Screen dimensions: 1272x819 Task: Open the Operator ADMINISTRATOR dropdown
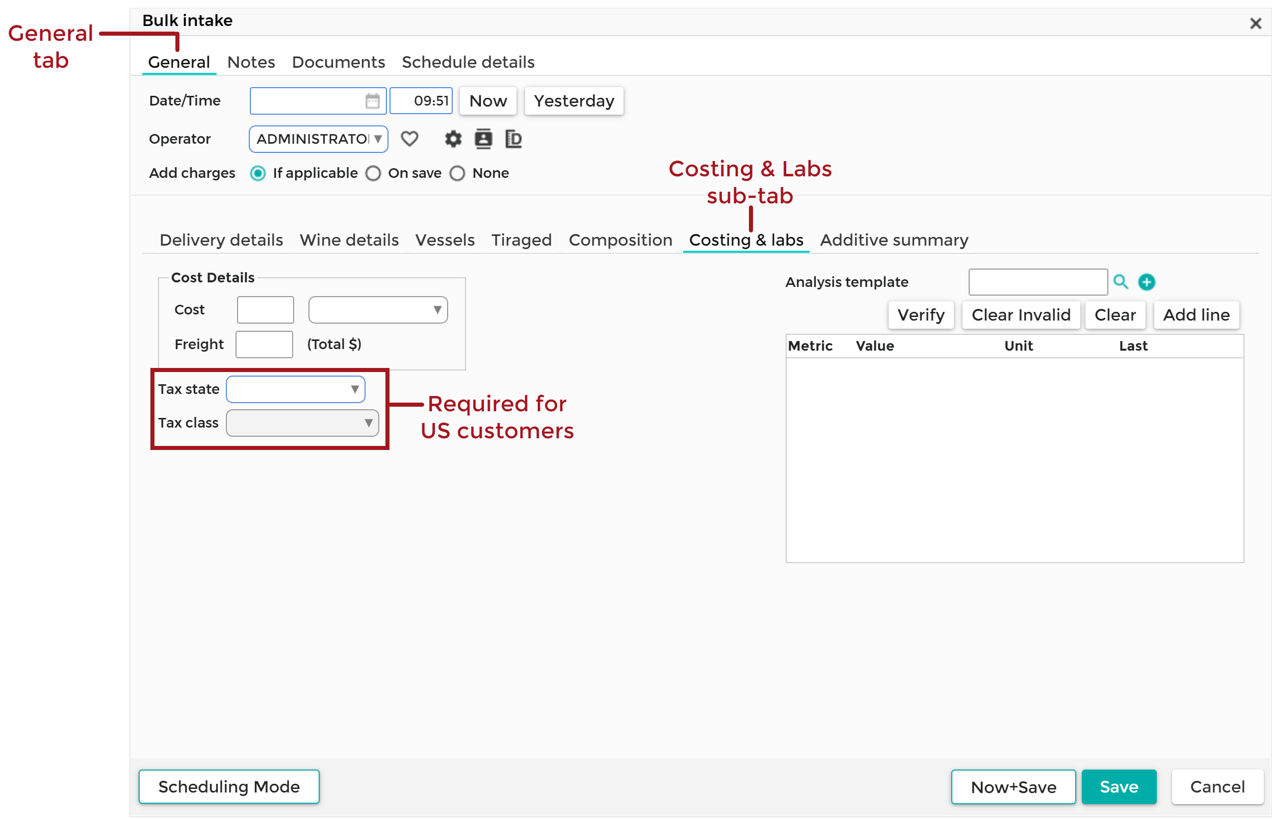click(318, 139)
